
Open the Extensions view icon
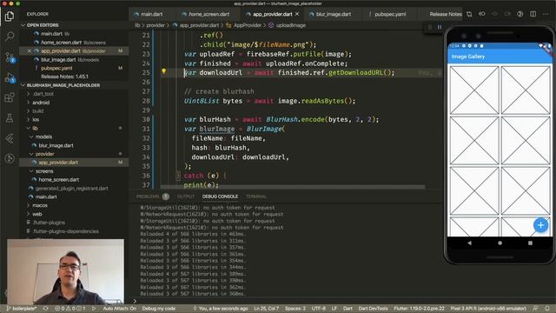tap(10, 97)
